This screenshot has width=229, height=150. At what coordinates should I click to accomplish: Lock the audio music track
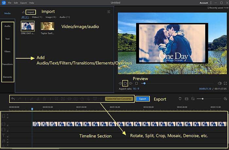click(8, 142)
